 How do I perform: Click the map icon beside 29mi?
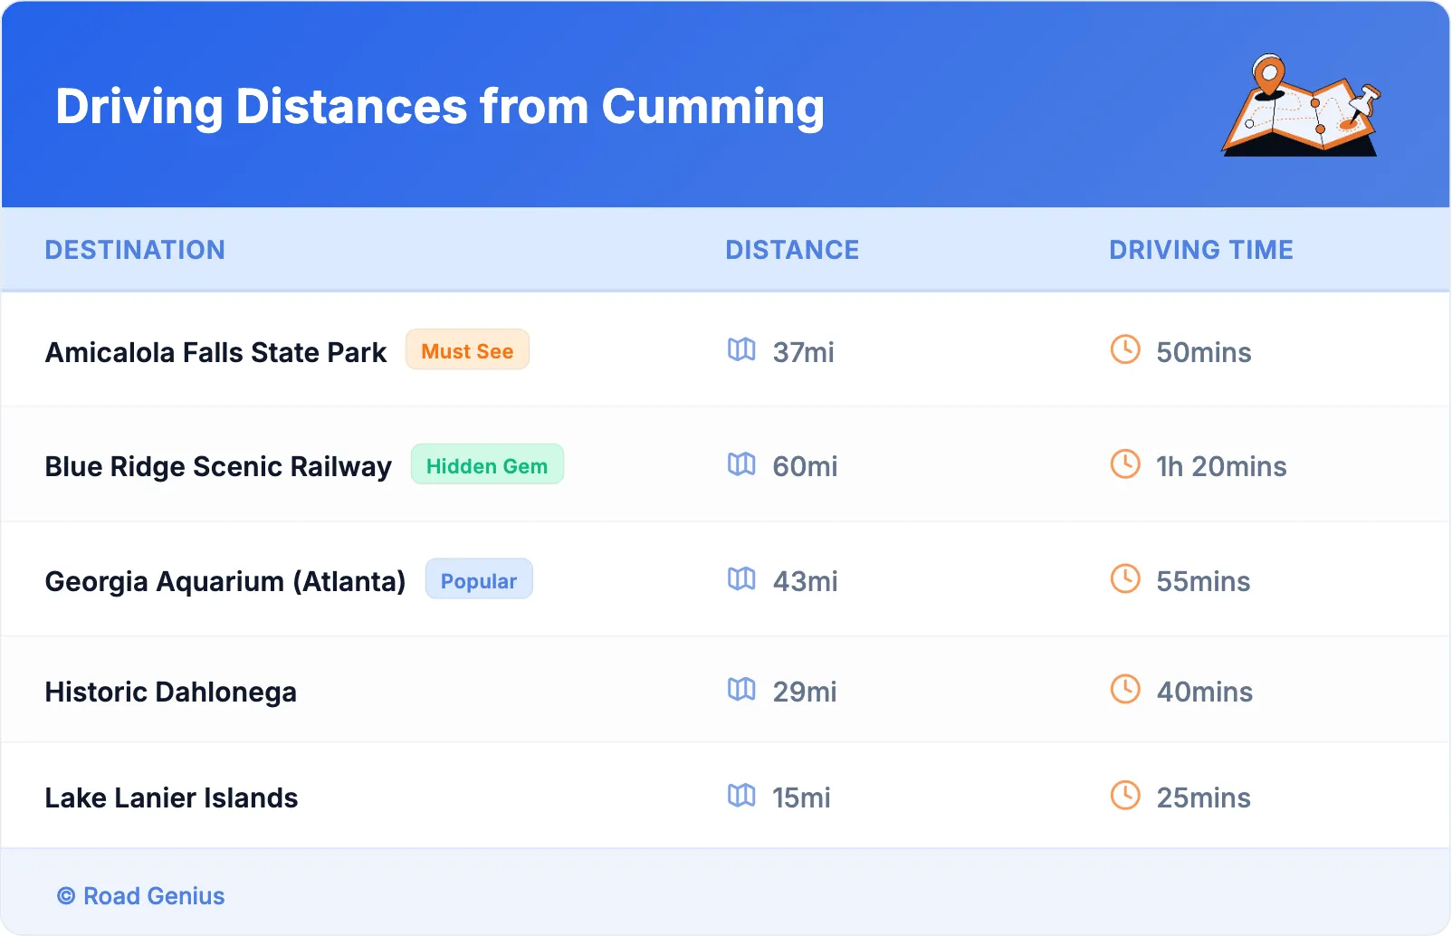tap(741, 690)
